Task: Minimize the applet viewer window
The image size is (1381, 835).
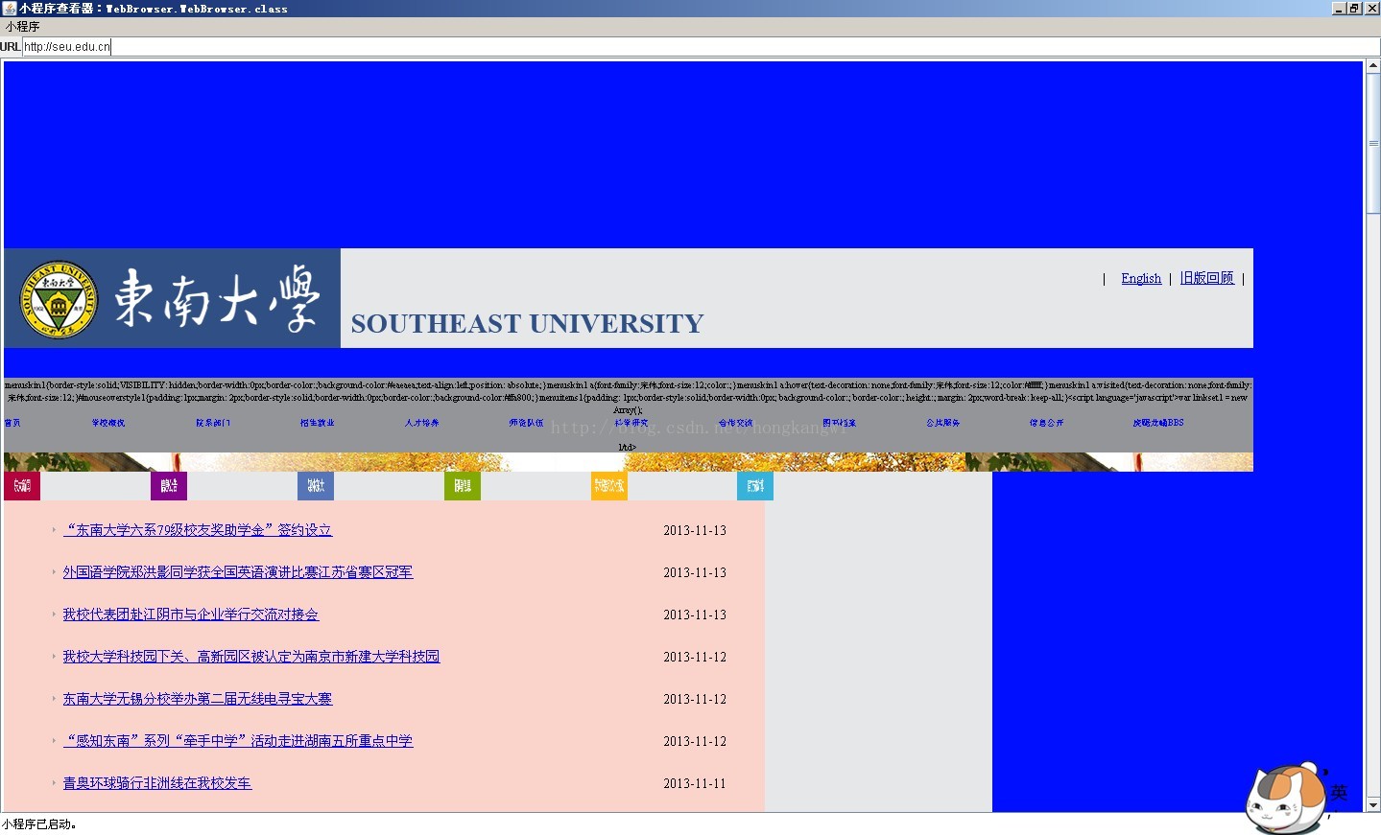Action: (1339, 8)
